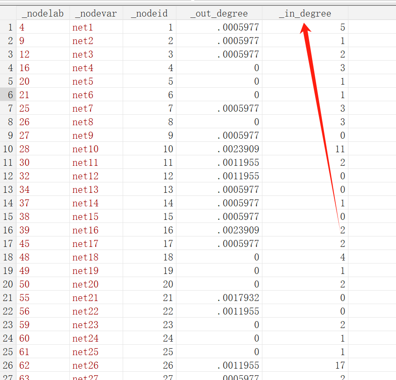Click the net17 cell

(96, 243)
